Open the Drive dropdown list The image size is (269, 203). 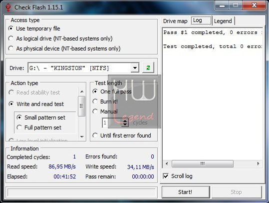tap(135, 67)
